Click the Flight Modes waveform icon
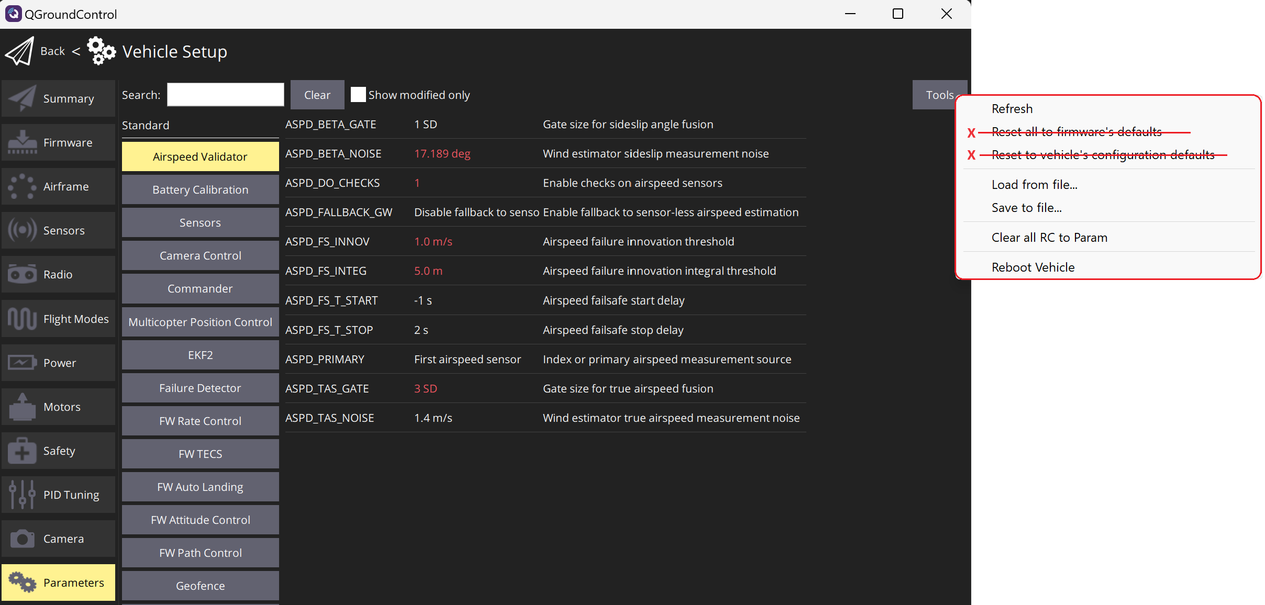The height and width of the screenshot is (605, 1265). pyautogui.click(x=22, y=318)
